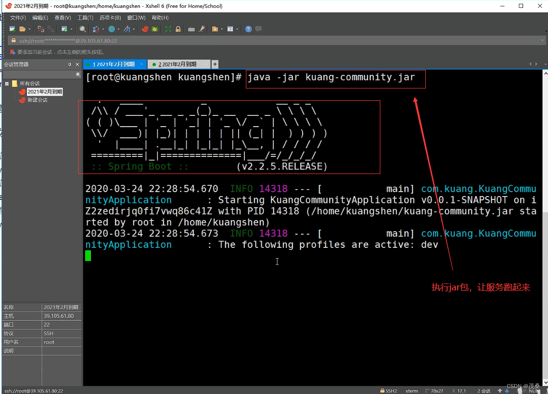The height and width of the screenshot is (394, 548).
Task: Click the 用户名 value root
Action: 49,342
